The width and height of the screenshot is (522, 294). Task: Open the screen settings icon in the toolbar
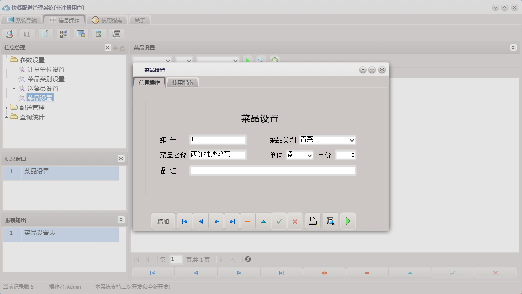click(80, 34)
